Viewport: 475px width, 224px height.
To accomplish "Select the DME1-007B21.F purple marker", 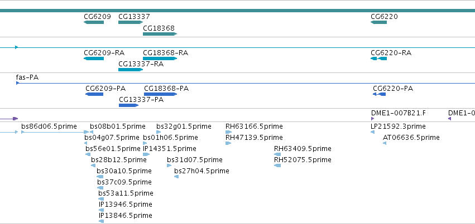I will pyautogui.click(x=373, y=119).
